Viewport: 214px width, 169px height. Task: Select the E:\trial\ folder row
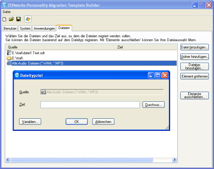coord(92,58)
